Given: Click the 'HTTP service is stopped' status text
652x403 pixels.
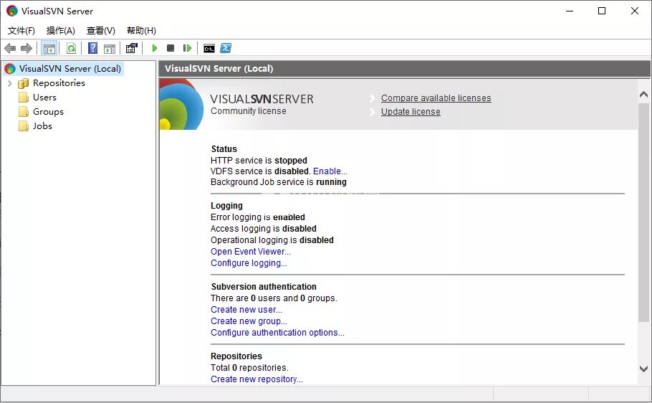Looking at the screenshot, I should point(259,161).
